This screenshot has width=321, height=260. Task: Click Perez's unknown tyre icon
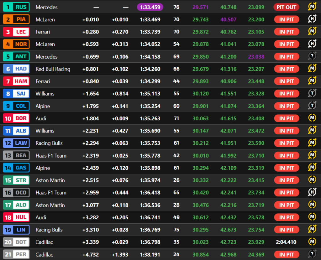click(x=312, y=255)
